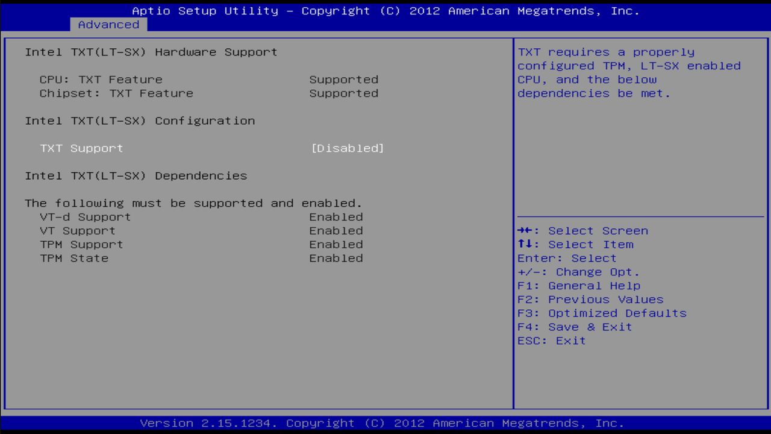Click the Enter: Select key hint
The width and height of the screenshot is (771, 434).
(x=567, y=259)
